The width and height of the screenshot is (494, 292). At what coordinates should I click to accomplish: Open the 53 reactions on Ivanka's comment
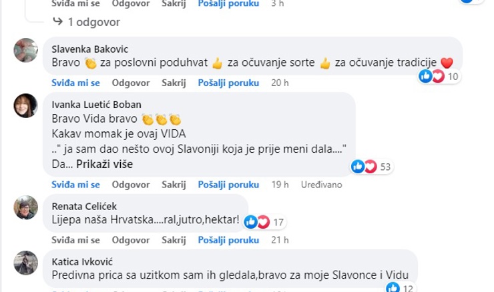point(372,167)
